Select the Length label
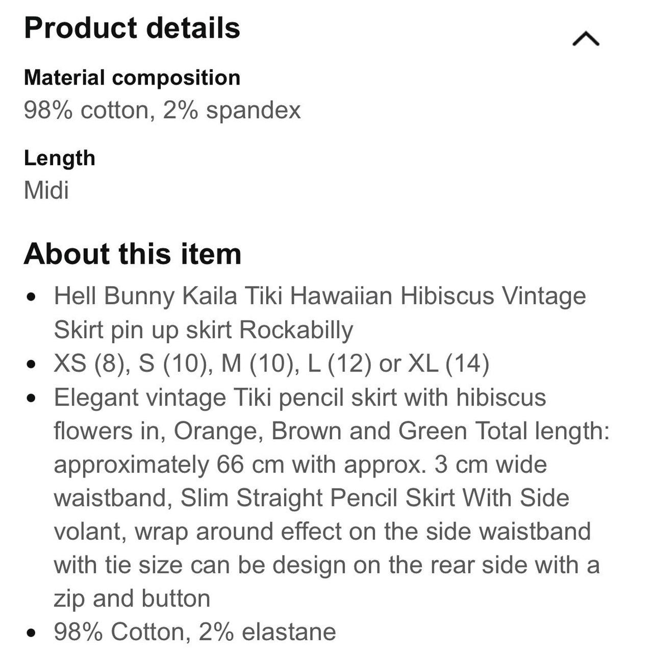 pos(60,158)
